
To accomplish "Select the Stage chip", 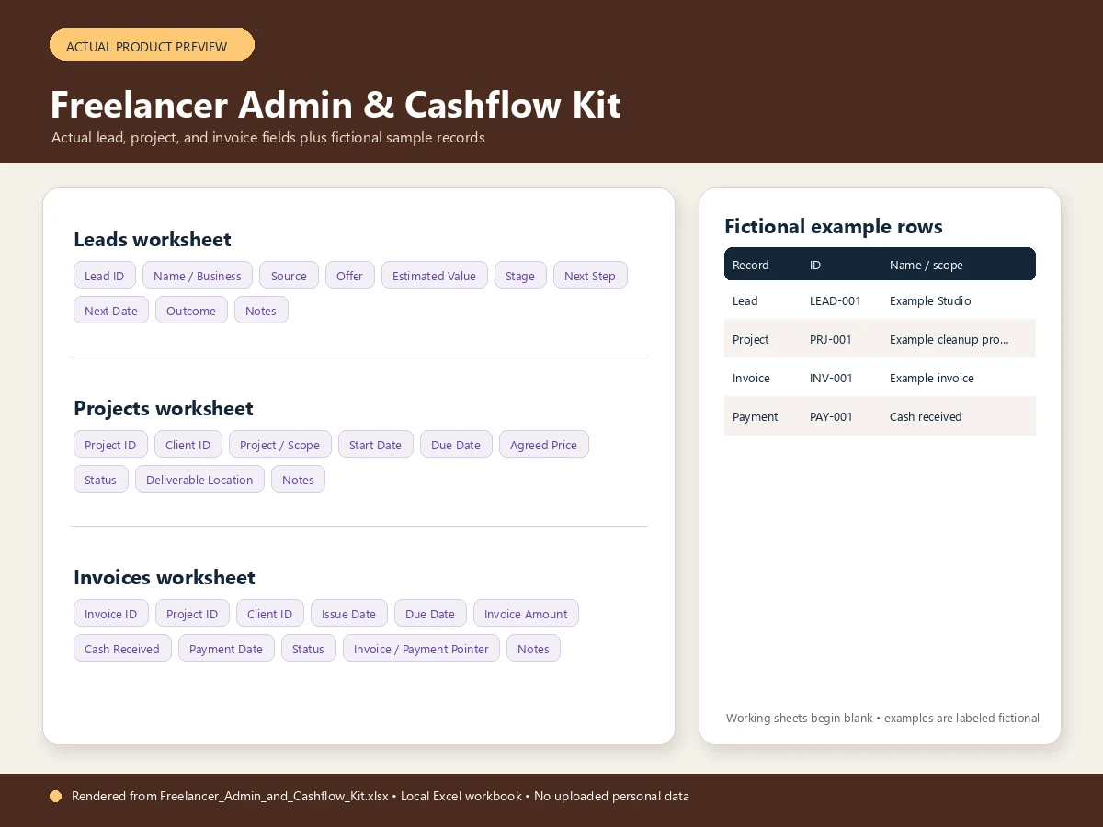I will click(520, 276).
